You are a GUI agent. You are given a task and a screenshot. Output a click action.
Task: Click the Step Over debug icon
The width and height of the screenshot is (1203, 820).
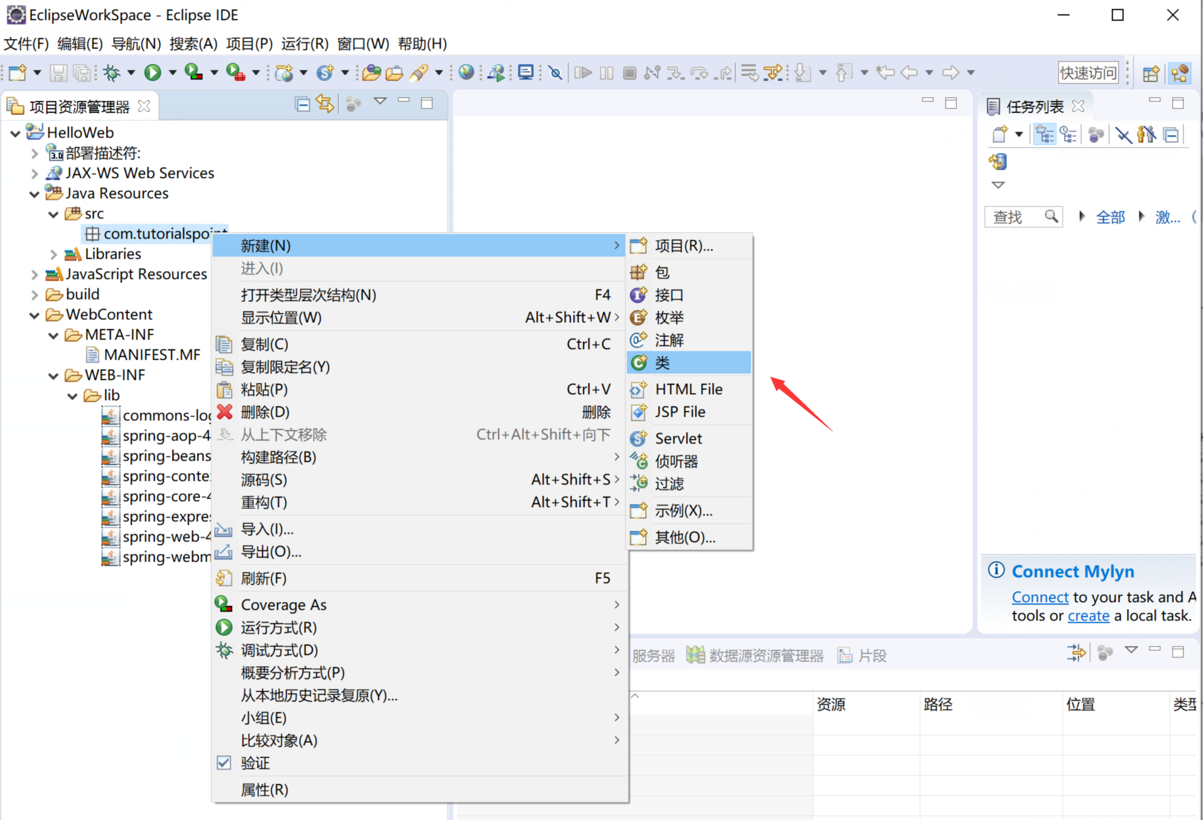click(699, 72)
